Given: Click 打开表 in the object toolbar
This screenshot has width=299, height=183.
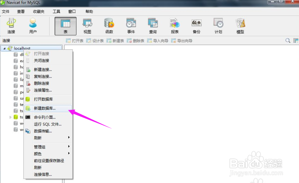Looking at the screenshot, I should [x=75, y=41].
